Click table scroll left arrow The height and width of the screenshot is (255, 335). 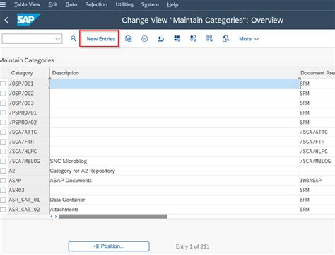(x=52, y=217)
